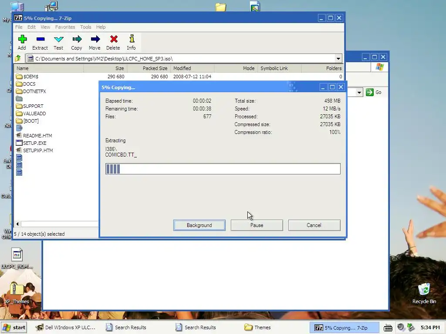Screen dimensions: 446x334
Task: Click the start button
Action: pos(14,327)
